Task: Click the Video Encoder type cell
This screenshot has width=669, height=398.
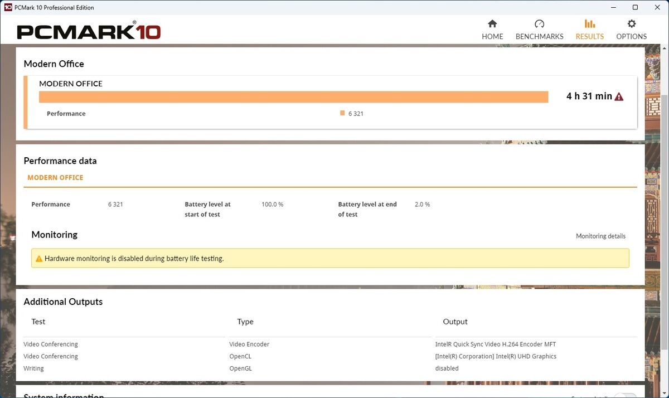Action: click(x=249, y=344)
